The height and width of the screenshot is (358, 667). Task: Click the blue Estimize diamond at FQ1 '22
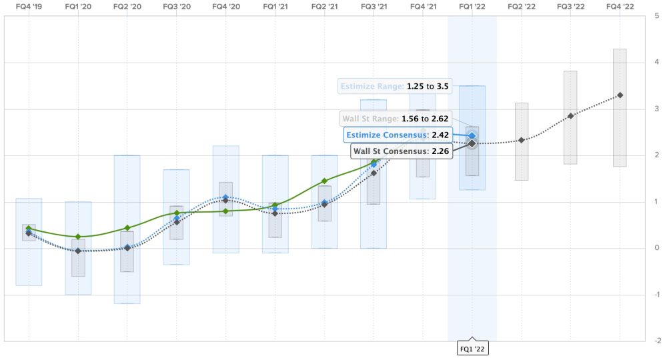(x=472, y=135)
